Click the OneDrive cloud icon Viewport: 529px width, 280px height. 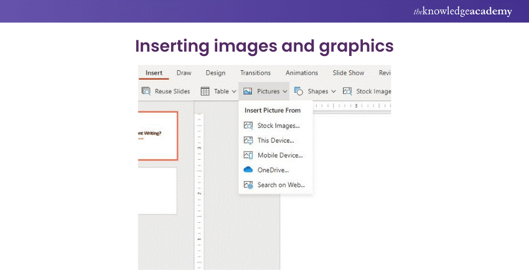pos(248,170)
